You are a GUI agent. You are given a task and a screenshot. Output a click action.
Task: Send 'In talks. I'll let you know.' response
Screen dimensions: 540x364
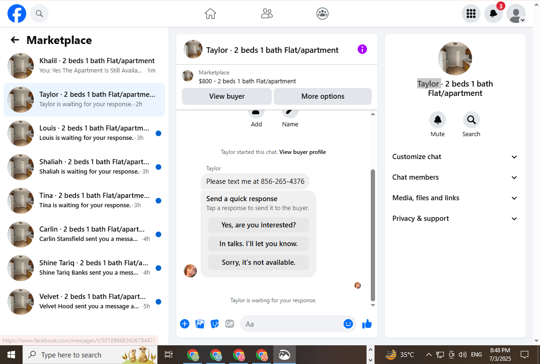[x=258, y=244]
